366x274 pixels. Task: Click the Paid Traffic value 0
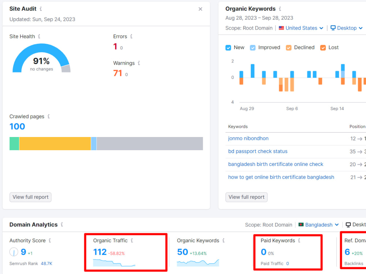pyautogui.click(x=288, y=263)
